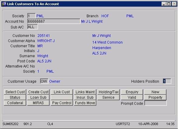Click the application icon in title bar

click(4, 4)
